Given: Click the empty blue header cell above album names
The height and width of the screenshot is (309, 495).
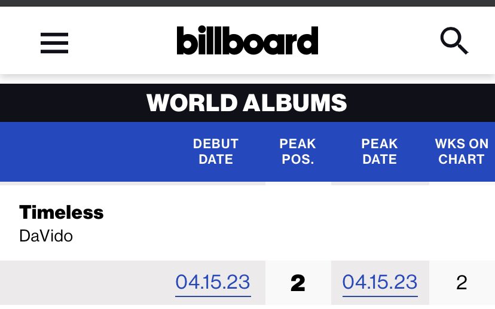Looking at the screenshot, I should click(x=84, y=151).
